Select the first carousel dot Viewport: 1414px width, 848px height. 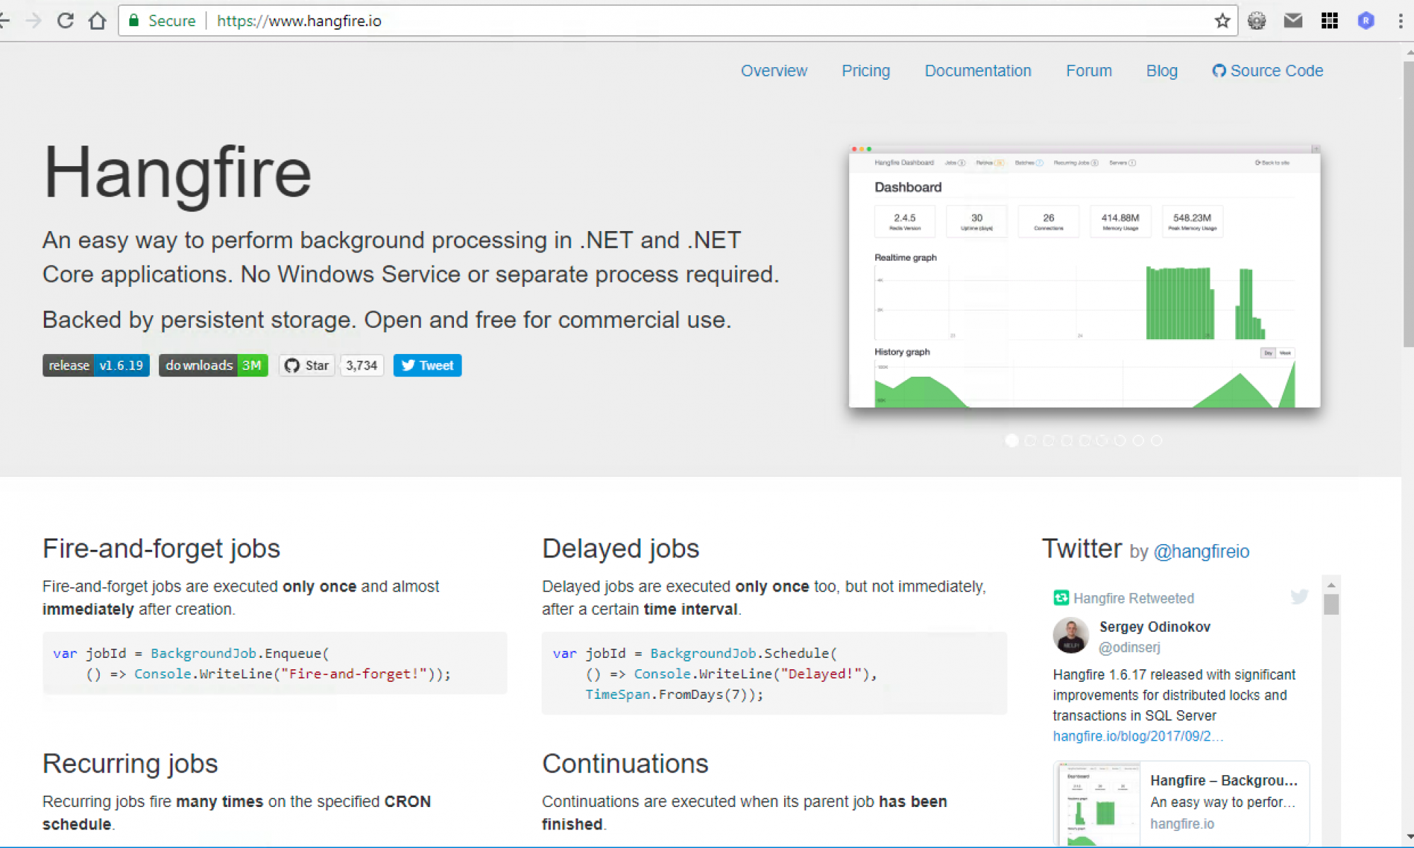pos(1012,440)
